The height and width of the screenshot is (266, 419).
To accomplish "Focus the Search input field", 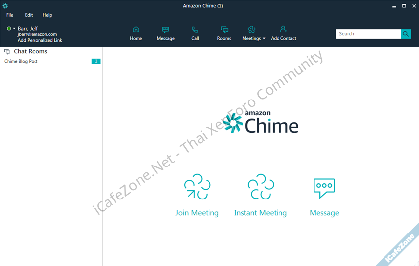I will [368, 34].
